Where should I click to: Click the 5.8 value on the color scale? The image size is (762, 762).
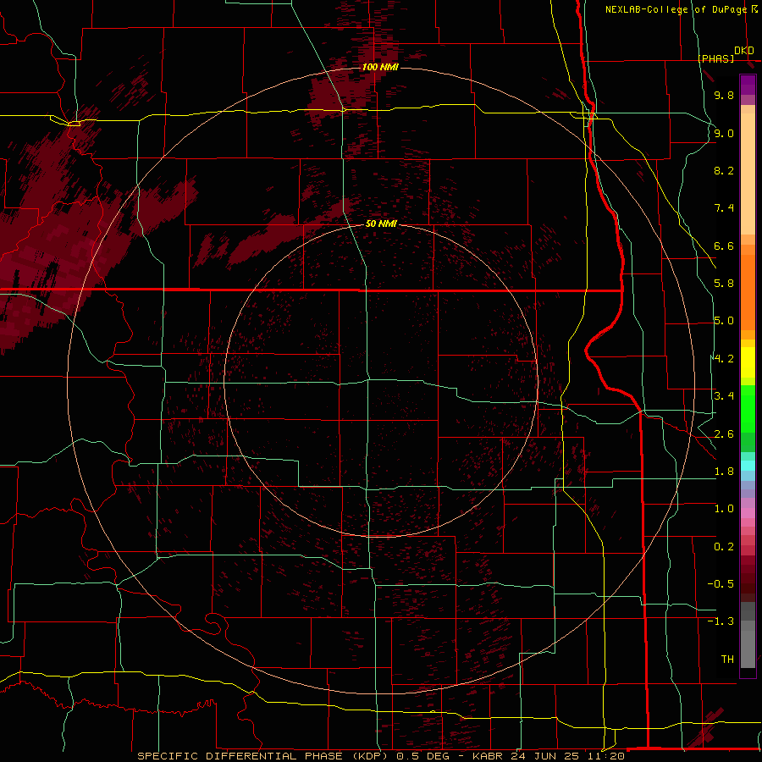724,284
